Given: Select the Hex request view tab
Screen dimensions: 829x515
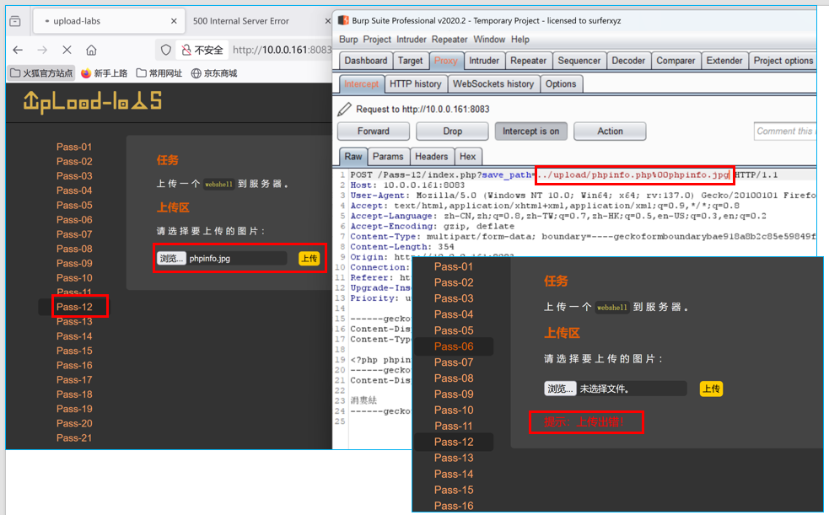Looking at the screenshot, I should coord(467,157).
